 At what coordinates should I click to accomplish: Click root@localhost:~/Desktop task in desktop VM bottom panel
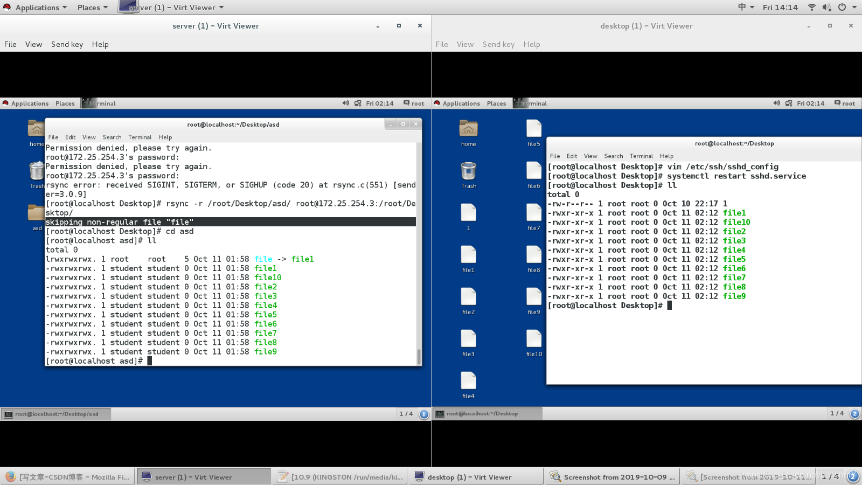point(487,414)
